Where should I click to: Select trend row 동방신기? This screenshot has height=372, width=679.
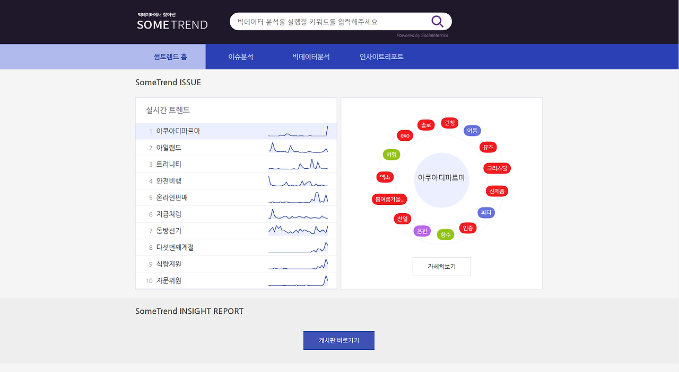tap(236, 231)
